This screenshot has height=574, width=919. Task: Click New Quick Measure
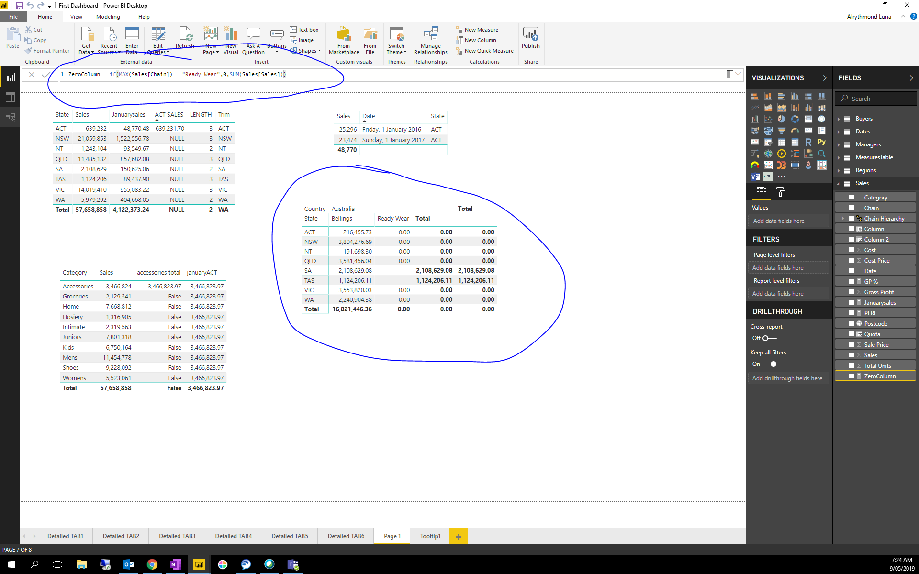484,51
